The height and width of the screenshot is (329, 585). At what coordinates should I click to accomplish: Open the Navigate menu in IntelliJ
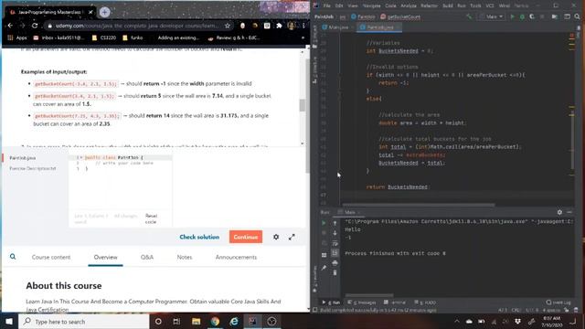tap(372, 5)
